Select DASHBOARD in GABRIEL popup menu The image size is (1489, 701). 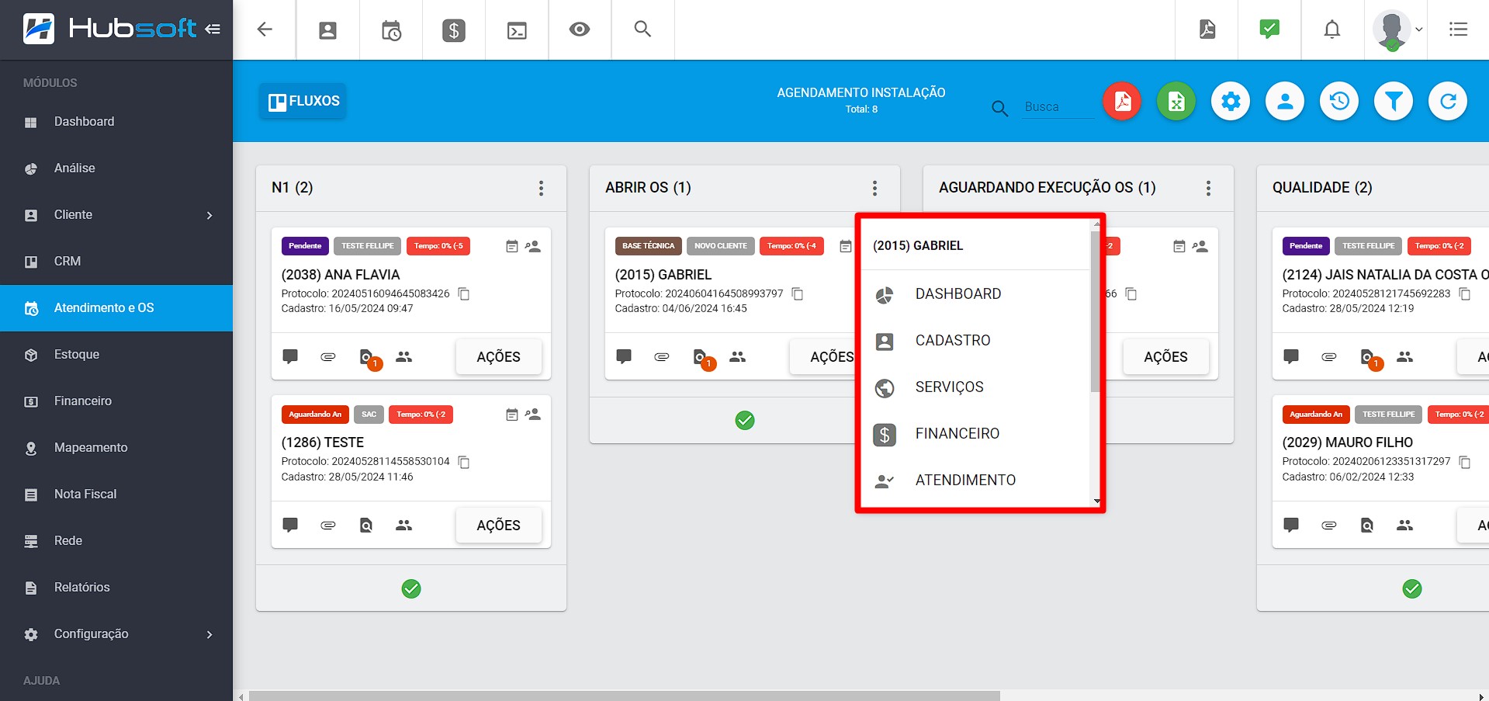coord(975,294)
